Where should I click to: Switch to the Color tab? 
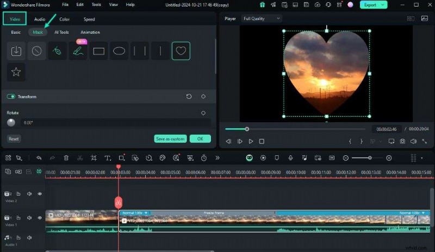64,19
